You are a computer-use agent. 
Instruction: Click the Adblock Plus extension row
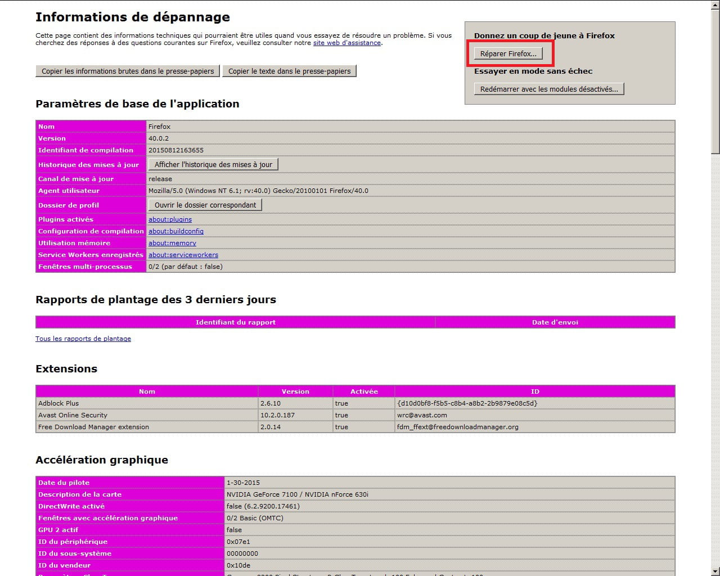355,403
